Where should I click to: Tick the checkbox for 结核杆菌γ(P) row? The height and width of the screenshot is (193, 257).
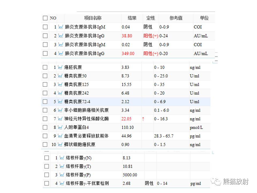click(x=47, y=175)
